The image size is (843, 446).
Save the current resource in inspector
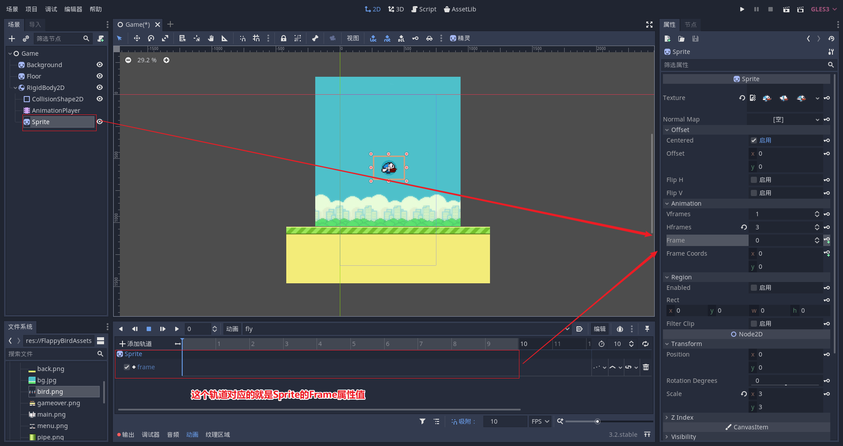pyautogui.click(x=695, y=39)
